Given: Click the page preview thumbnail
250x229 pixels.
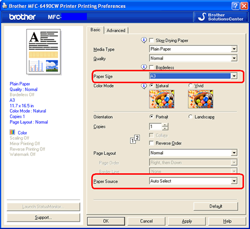Looking at the screenshot, I should 43,51.
